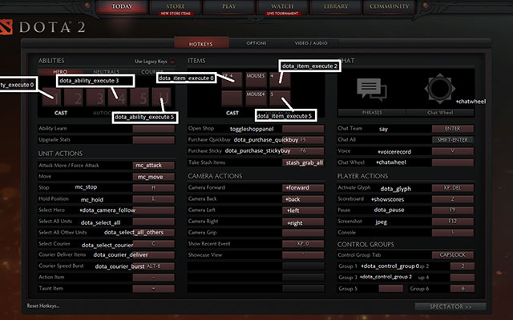
Task: Click the Group 6 binding showing 6
Action: coord(463,289)
